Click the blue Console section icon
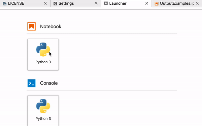 tap(31, 83)
